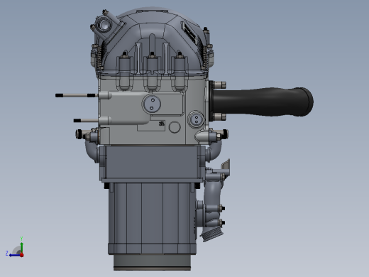Click the green Y axis arrow of the triad
This screenshot has height=277, width=369.
pos(21,247)
